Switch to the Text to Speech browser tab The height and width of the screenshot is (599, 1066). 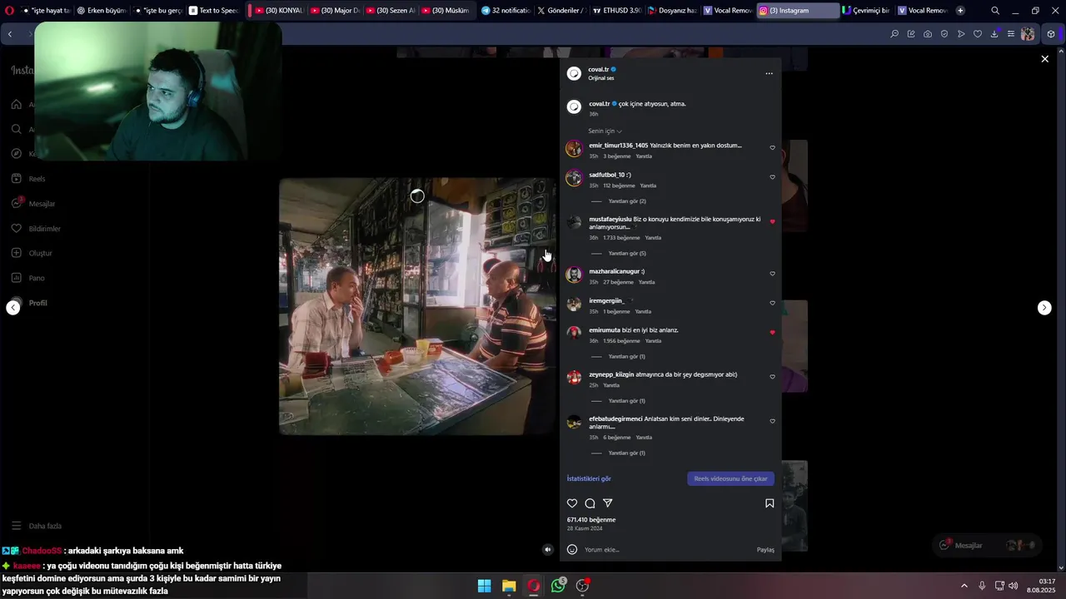213,11
